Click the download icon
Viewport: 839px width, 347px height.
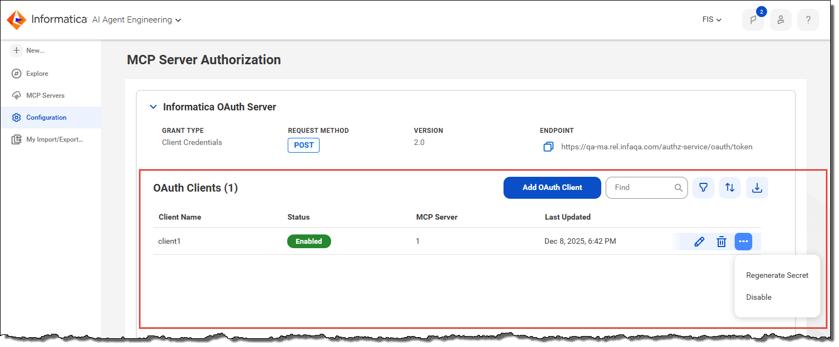click(757, 188)
